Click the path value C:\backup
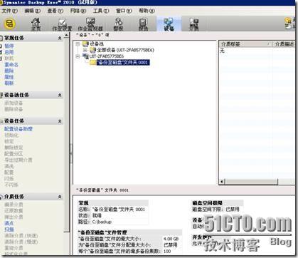The height and width of the screenshot is (258, 298). point(102,222)
